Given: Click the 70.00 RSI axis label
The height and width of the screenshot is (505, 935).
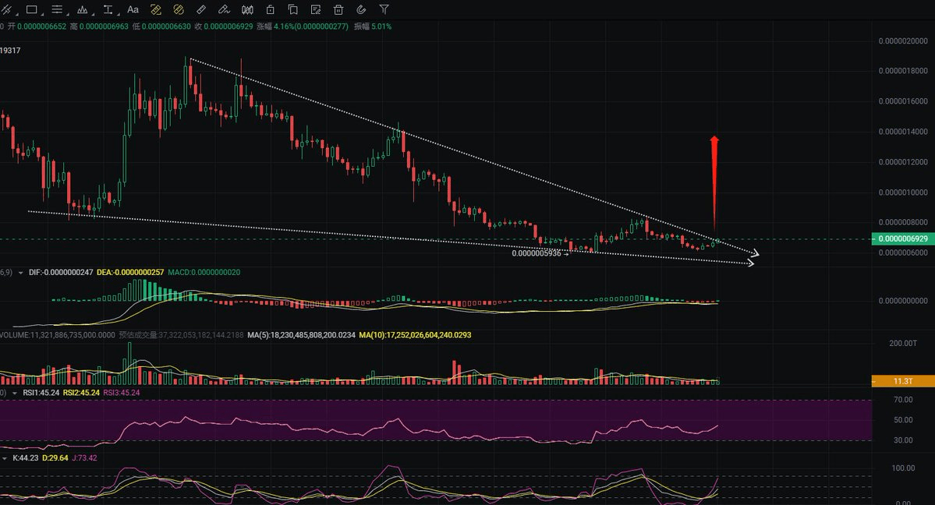Looking at the screenshot, I should (903, 400).
